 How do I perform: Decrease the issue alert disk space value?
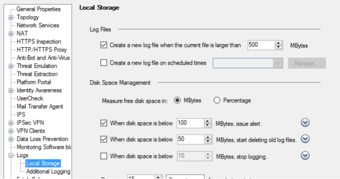[208, 125]
